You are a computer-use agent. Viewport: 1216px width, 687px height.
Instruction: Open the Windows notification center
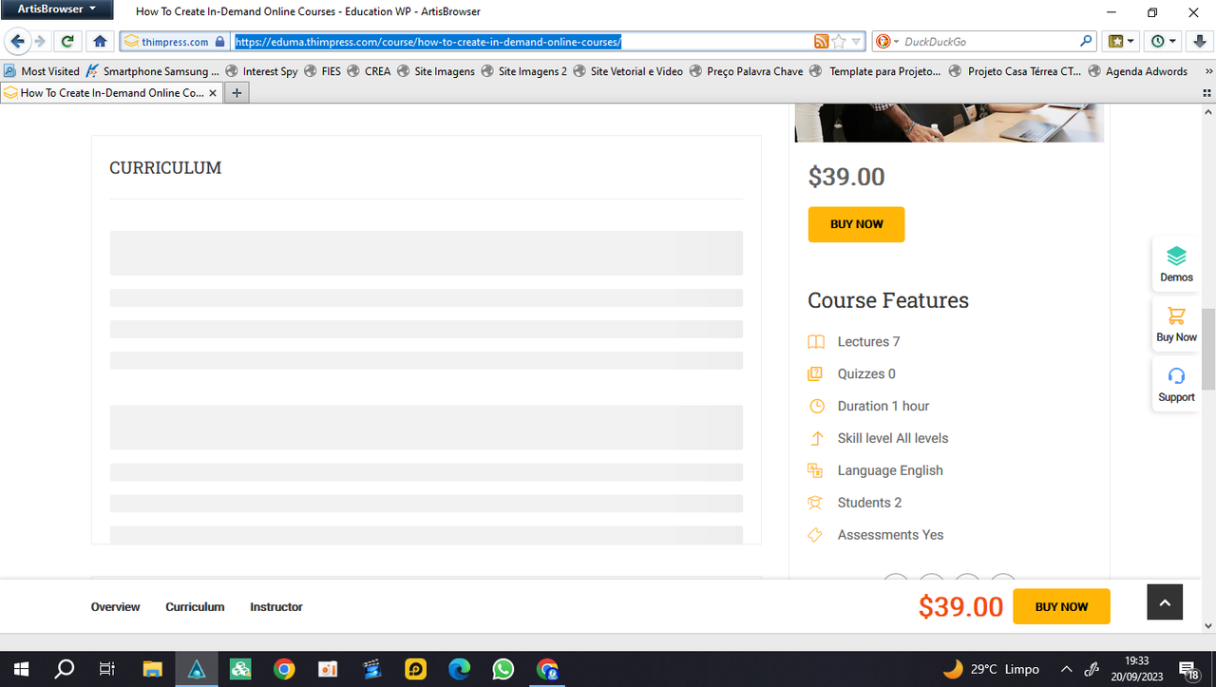point(1187,669)
